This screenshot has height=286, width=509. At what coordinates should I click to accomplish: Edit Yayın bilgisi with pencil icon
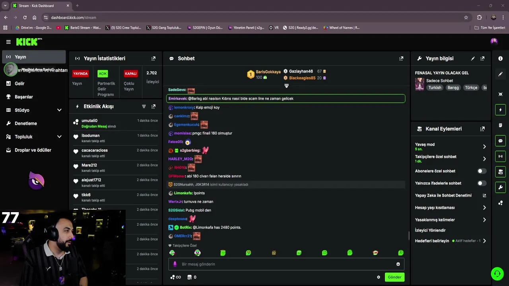pos(473,58)
